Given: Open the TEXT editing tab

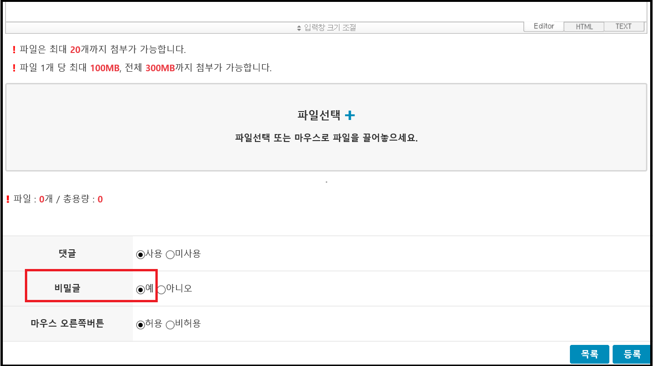Looking at the screenshot, I should [624, 27].
